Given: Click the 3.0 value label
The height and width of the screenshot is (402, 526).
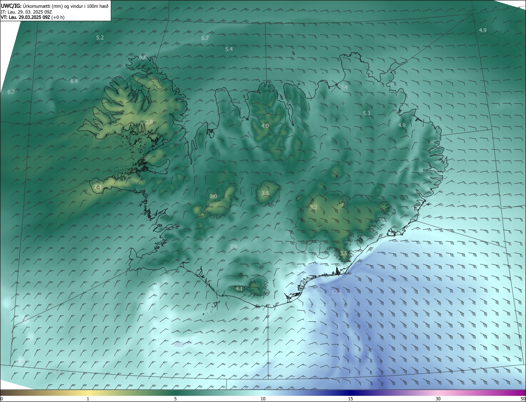Looking at the screenshot, I should click(x=213, y=196).
